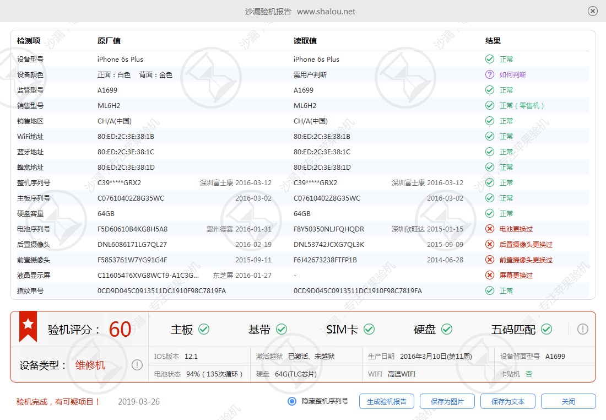Click the title text www.shalou.net
Screen dimensions: 606x420
coord(326,12)
